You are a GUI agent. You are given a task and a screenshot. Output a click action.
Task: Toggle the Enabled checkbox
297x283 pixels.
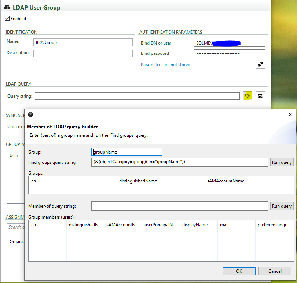click(x=7, y=19)
